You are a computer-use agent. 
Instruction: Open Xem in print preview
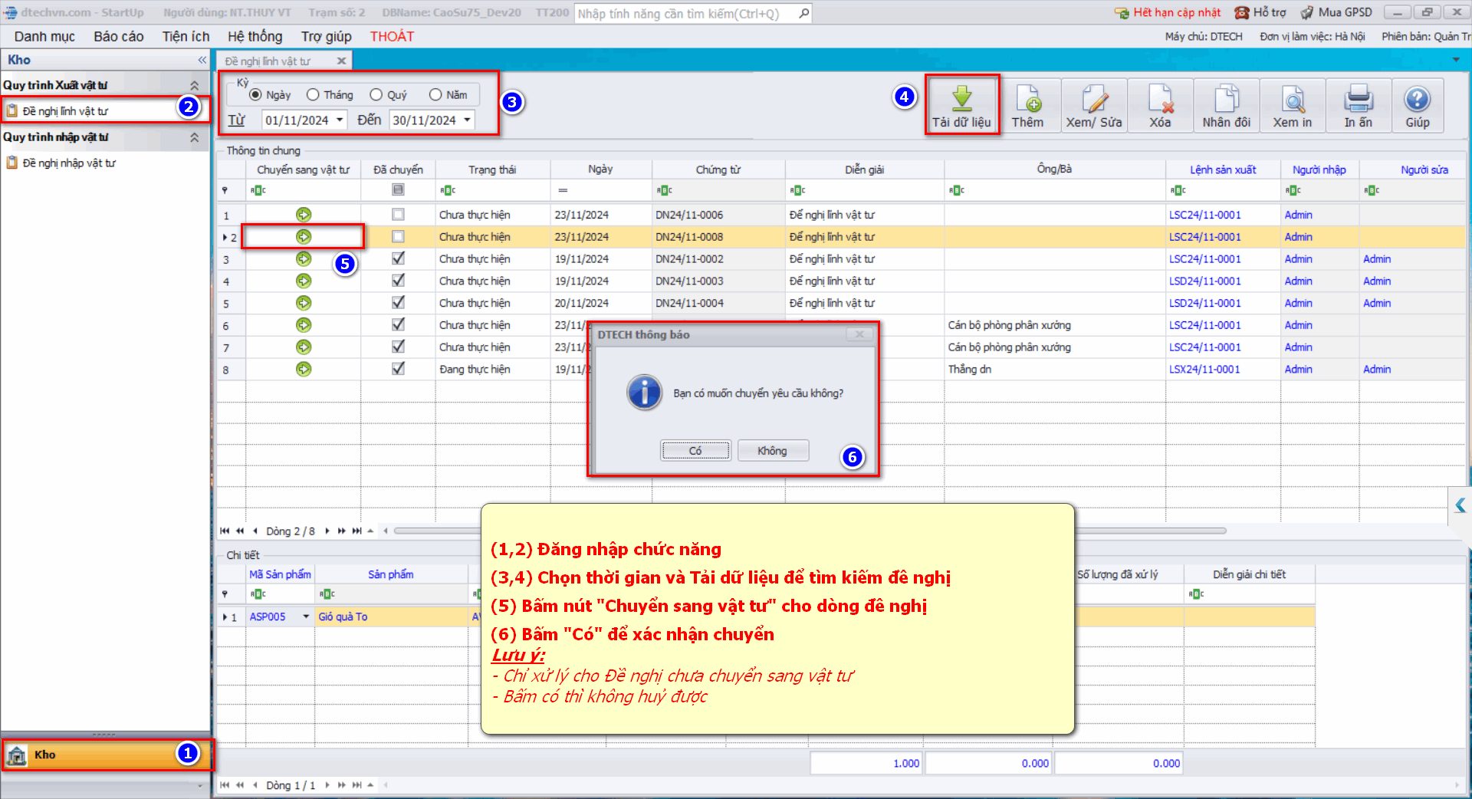pos(1293,99)
